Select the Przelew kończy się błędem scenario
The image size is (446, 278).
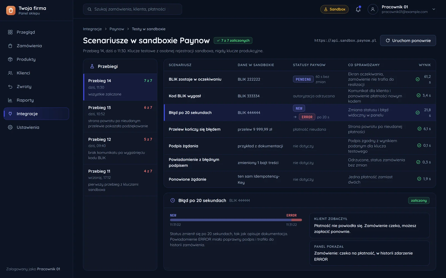click(300, 129)
